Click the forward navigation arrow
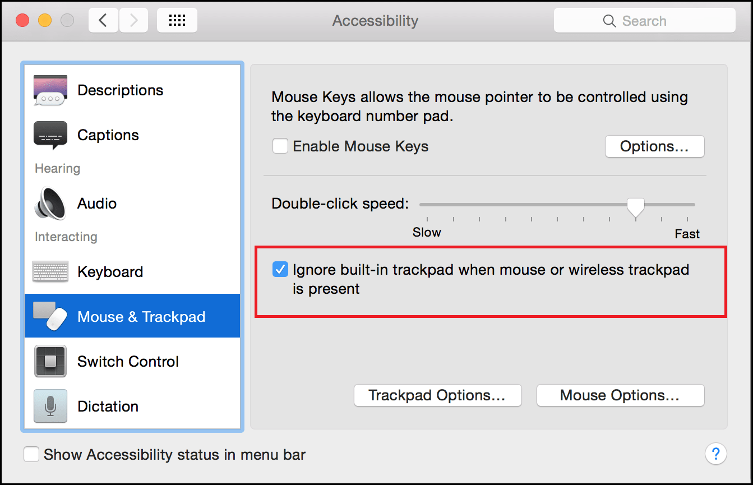Image resolution: width=753 pixels, height=485 pixels. point(133,20)
